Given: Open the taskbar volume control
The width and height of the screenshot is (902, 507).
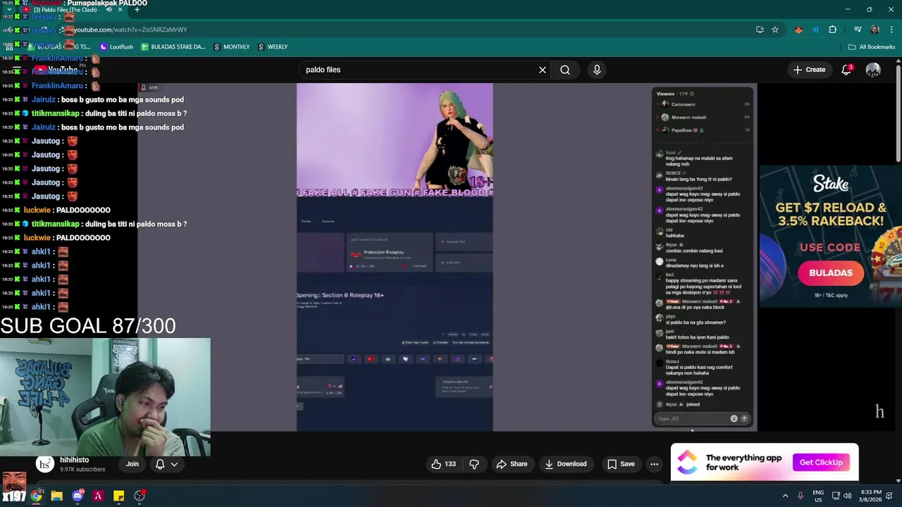Looking at the screenshot, I should click(x=848, y=496).
